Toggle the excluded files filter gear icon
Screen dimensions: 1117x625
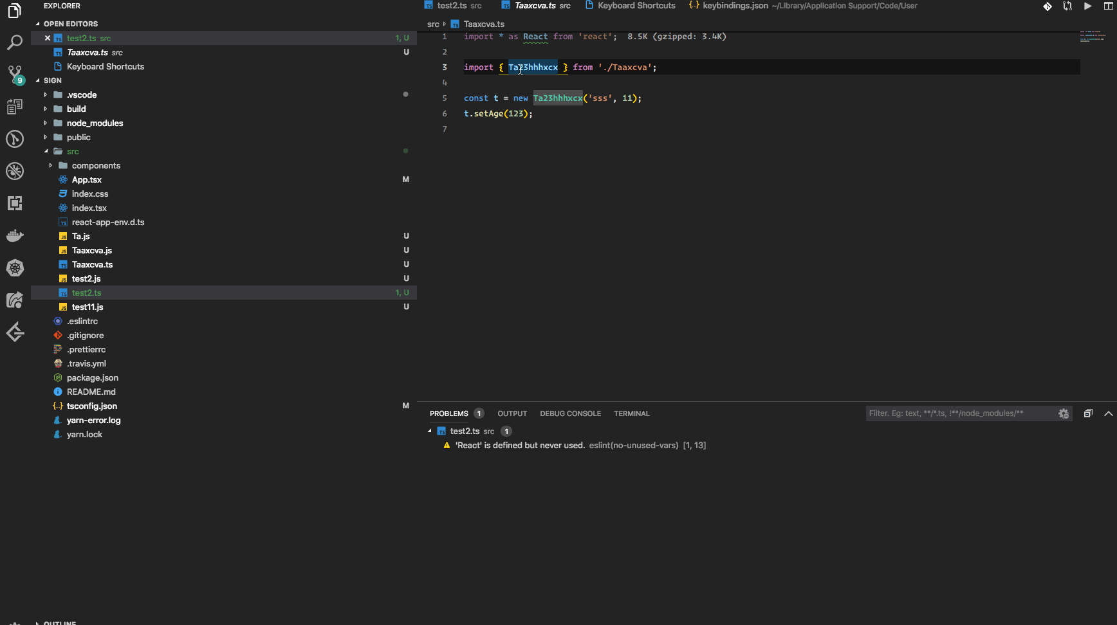1063,413
